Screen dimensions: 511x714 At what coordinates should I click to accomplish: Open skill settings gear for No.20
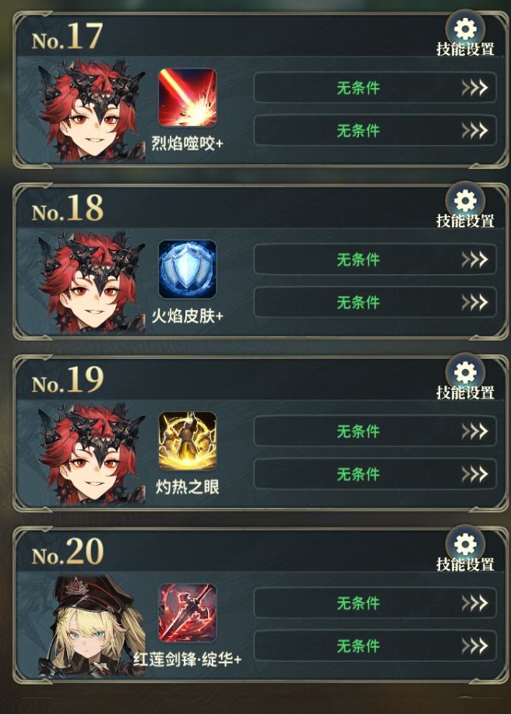tap(465, 544)
